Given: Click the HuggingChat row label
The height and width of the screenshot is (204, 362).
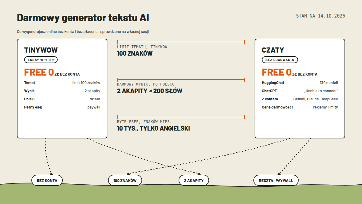Looking at the screenshot, I should coord(273,83).
